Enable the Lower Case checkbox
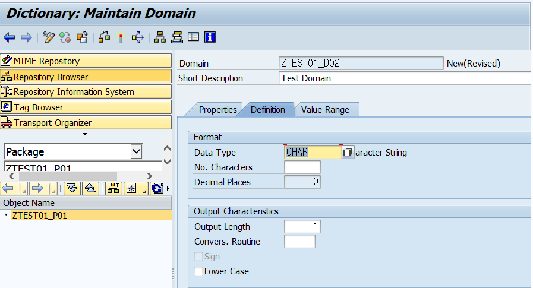Viewport: 533px width, 288px height. click(x=198, y=271)
